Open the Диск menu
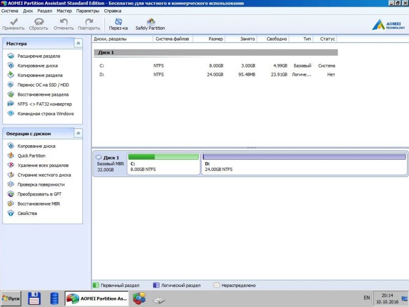This screenshot has height=307, width=409. tap(28, 11)
